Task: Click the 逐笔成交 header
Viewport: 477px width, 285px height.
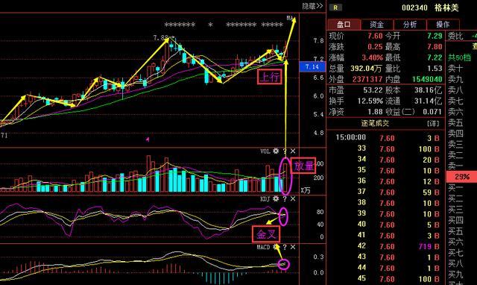Action: coord(375,123)
